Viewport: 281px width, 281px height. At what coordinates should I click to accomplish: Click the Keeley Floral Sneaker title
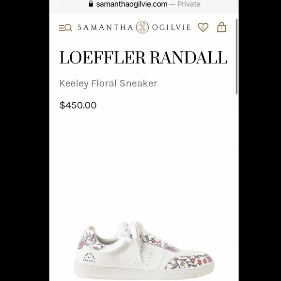108,83
